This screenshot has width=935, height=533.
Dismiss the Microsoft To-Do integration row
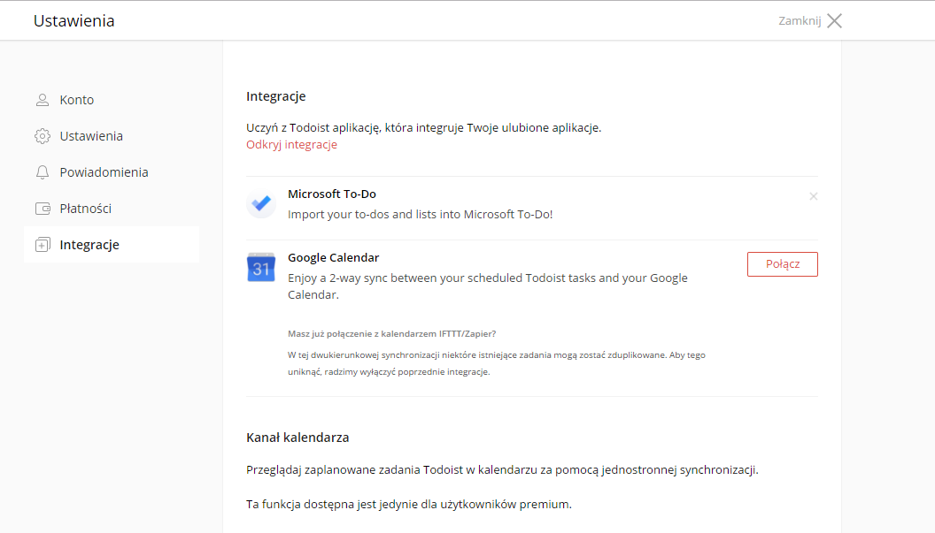pyautogui.click(x=814, y=196)
